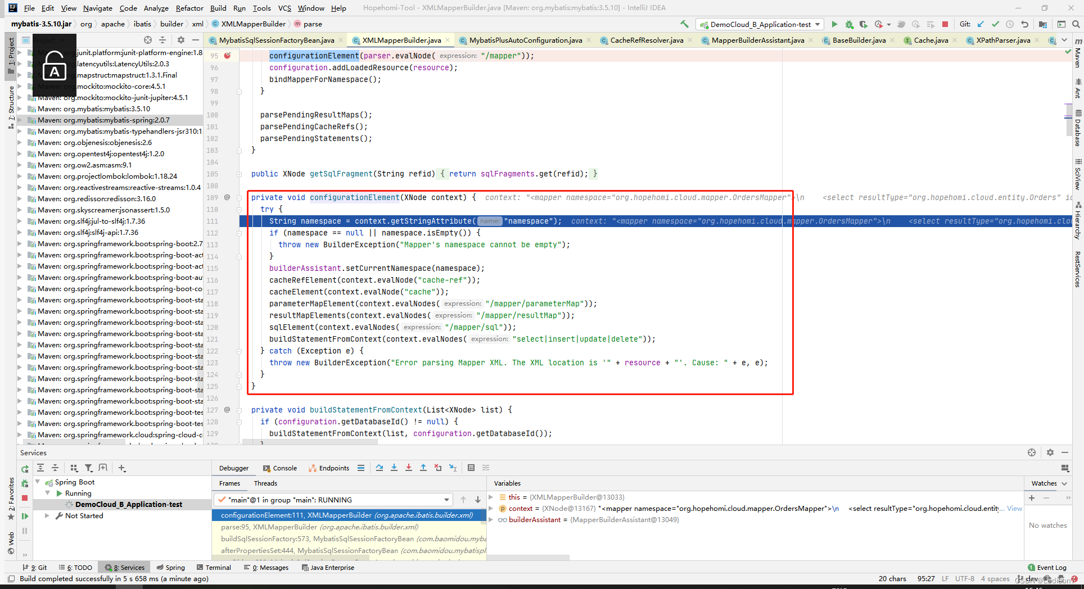Open Endpoints tab in debugger
This screenshot has width=1084, height=589.
point(329,468)
